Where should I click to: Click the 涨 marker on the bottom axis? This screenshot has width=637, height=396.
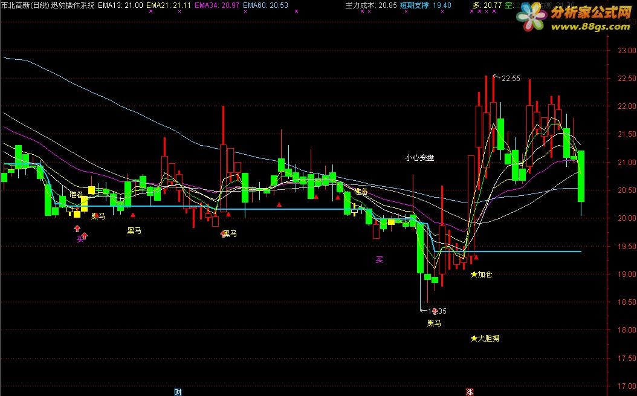pyautogui.click(x=470, y=392)
